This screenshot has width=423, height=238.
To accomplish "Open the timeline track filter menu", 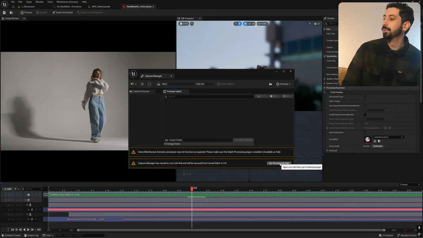I will coord(16,189).
